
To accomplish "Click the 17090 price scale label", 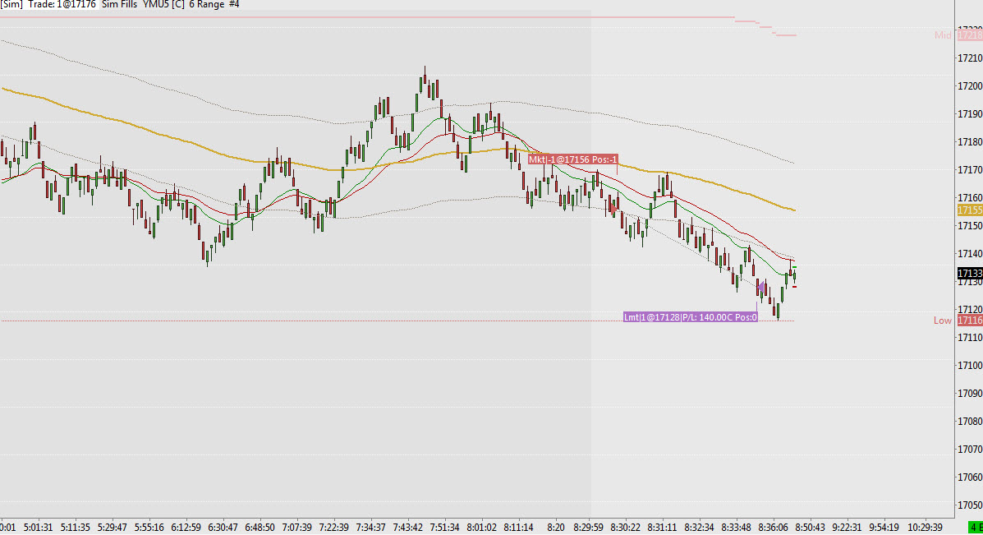I will click(970, 394).
